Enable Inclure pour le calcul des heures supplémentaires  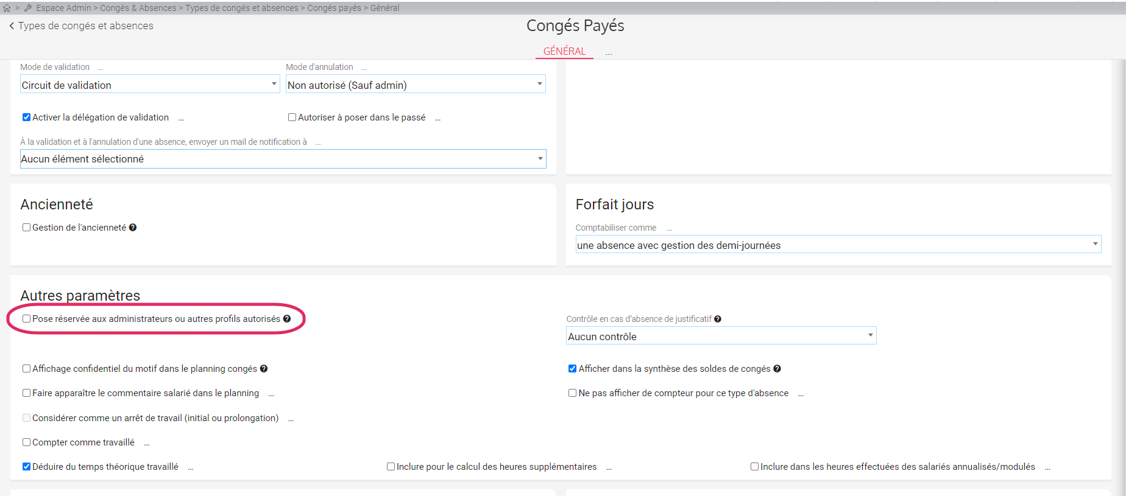pos(391,467)
